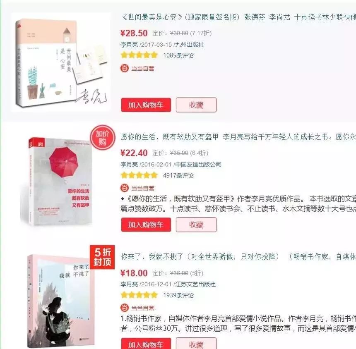The width and height of the screenshot is (356, 349).
Task: Add the ¥18.00 book to cart
Action: 146,344
